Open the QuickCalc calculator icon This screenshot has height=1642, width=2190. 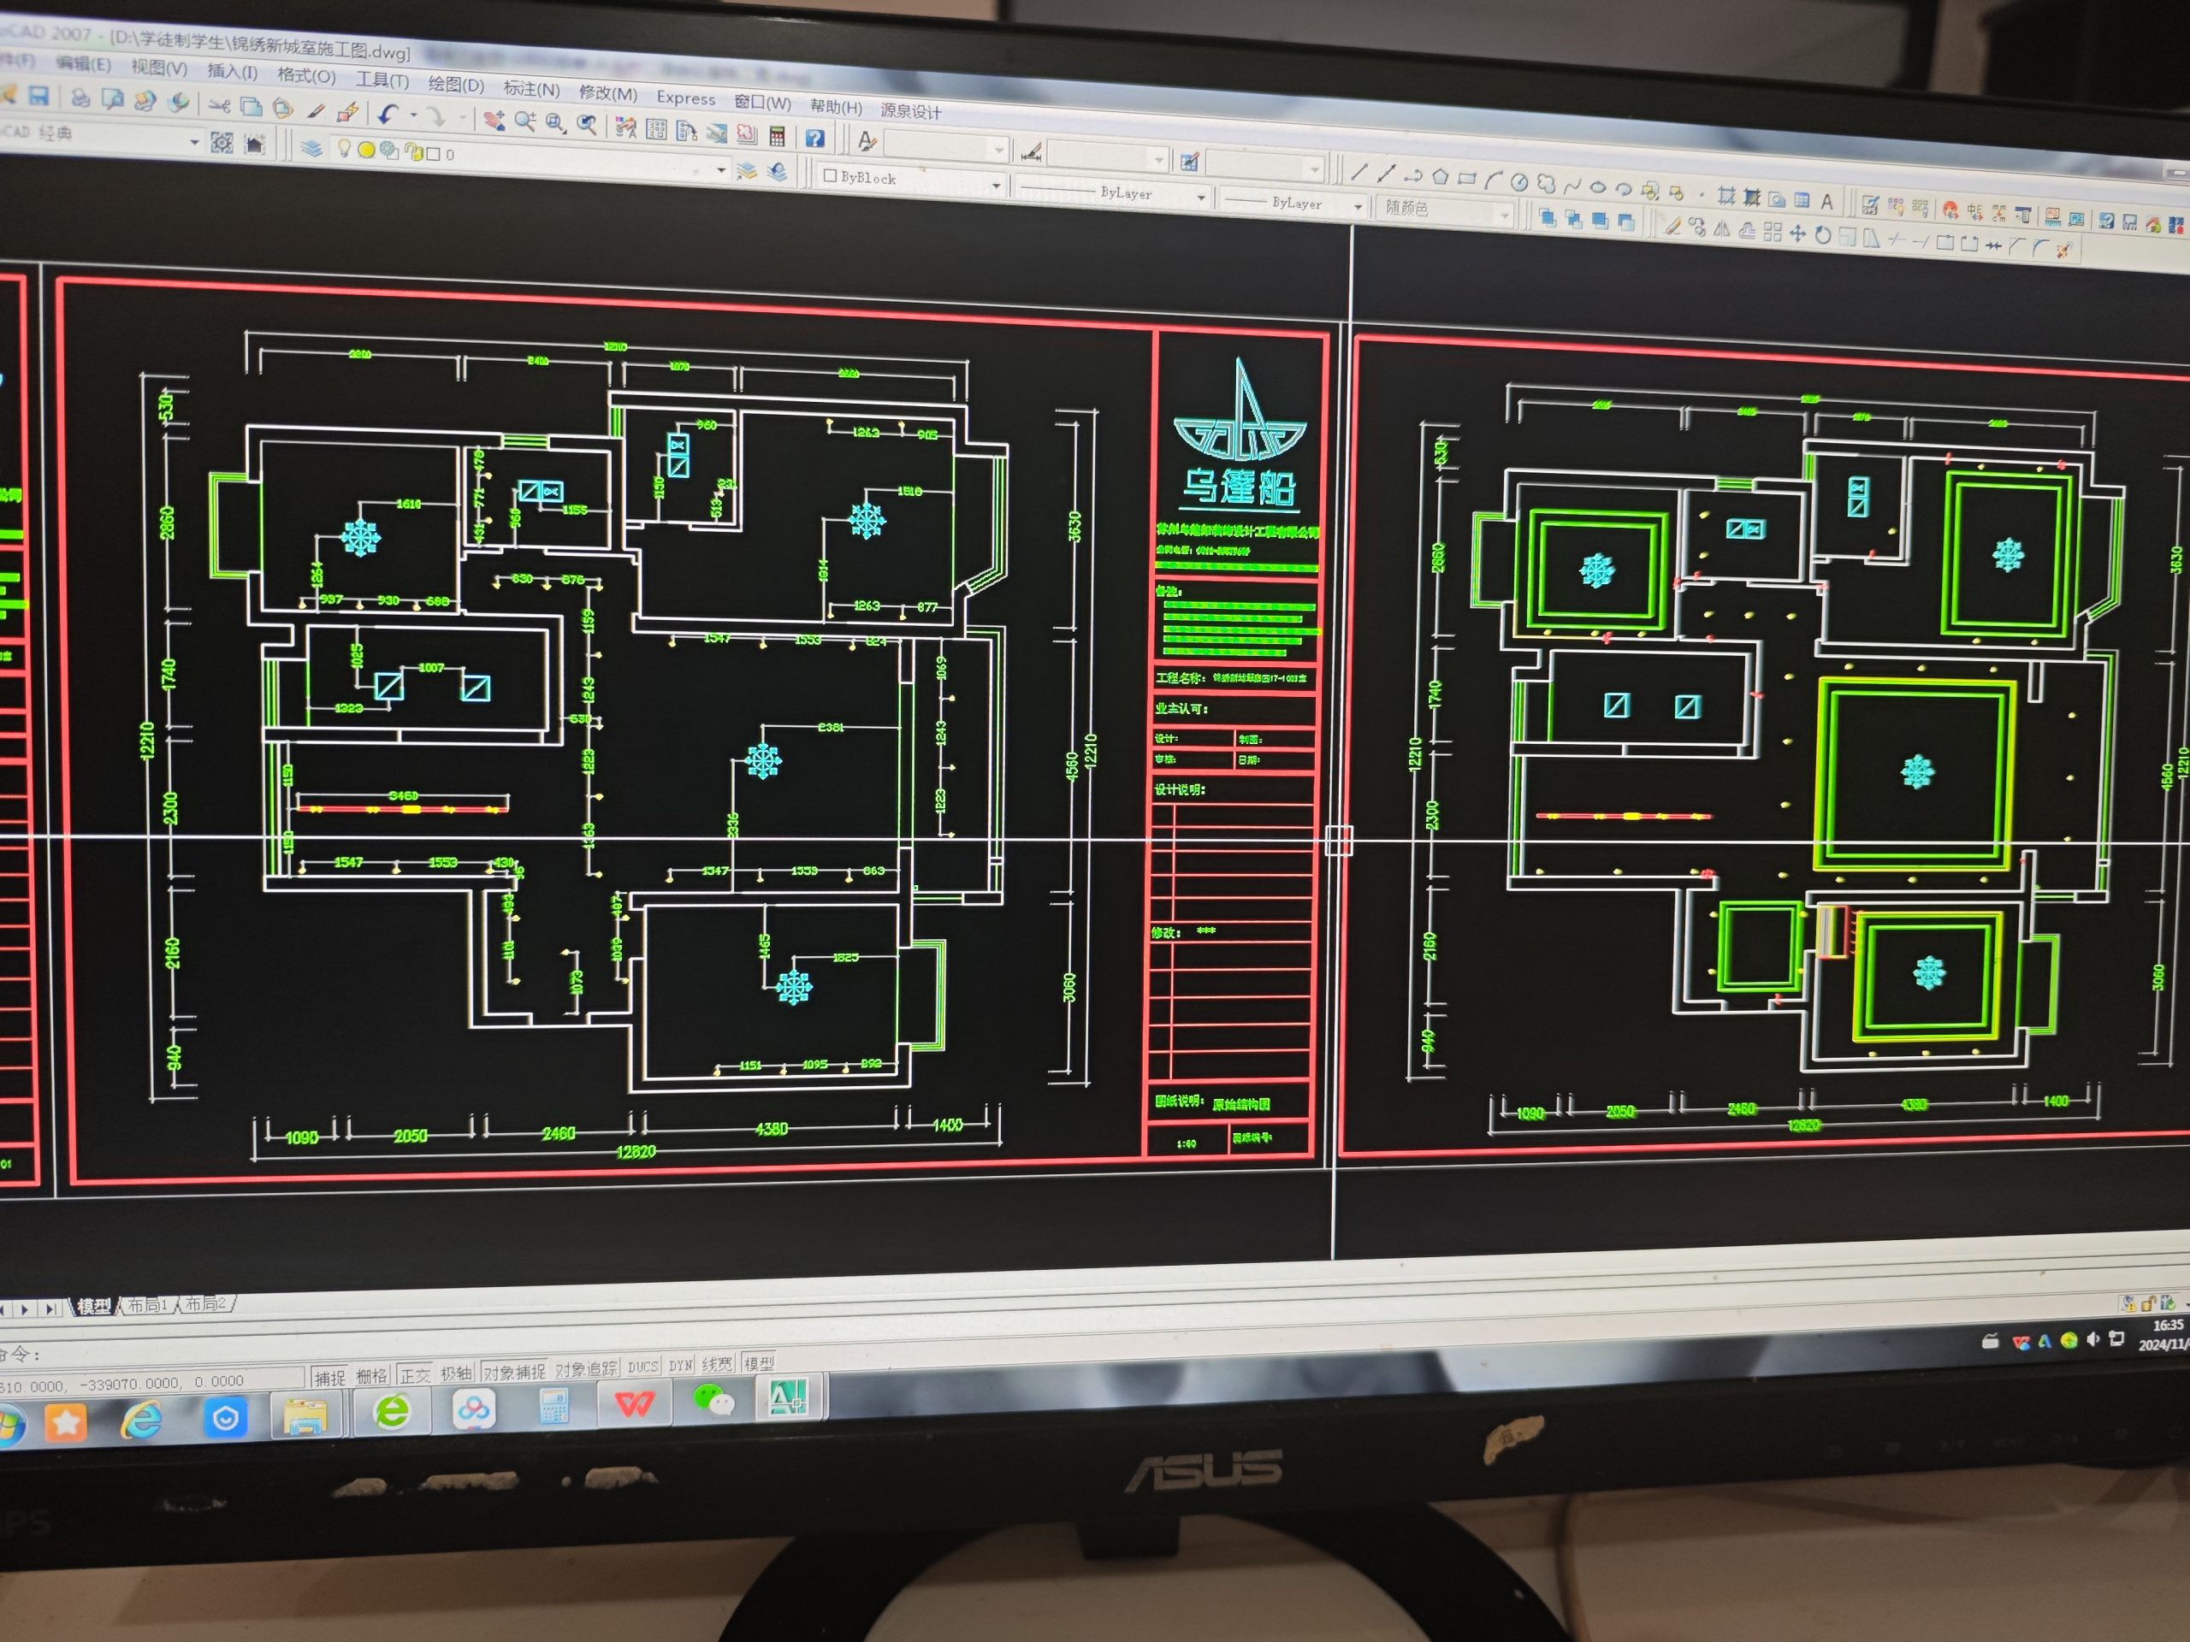[777, 136]
